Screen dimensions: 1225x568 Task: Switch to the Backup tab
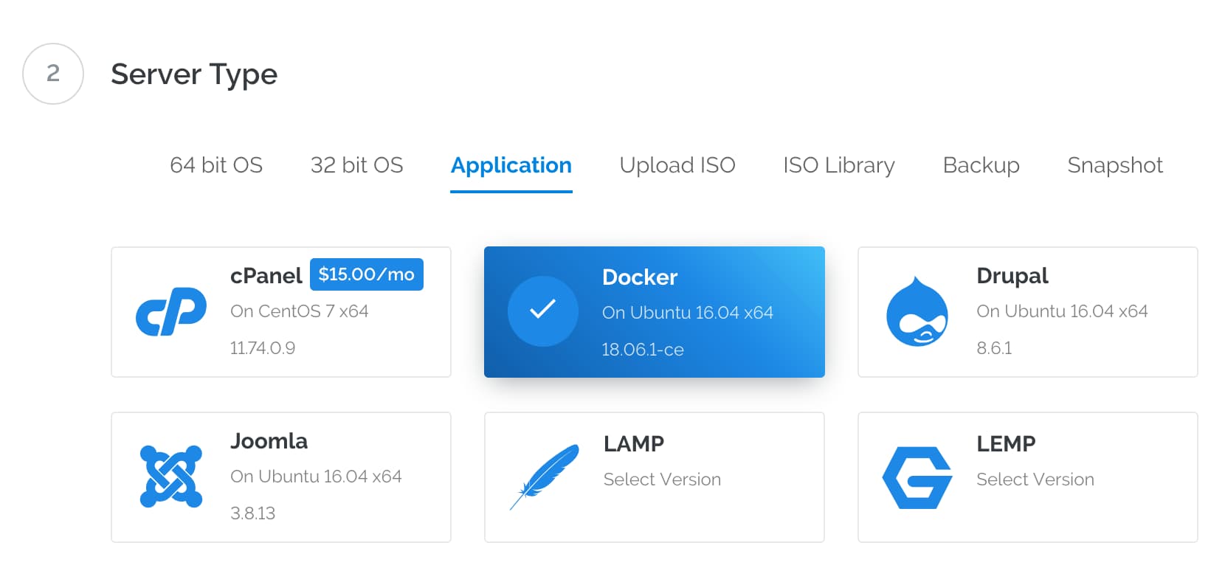coord(981,166)
